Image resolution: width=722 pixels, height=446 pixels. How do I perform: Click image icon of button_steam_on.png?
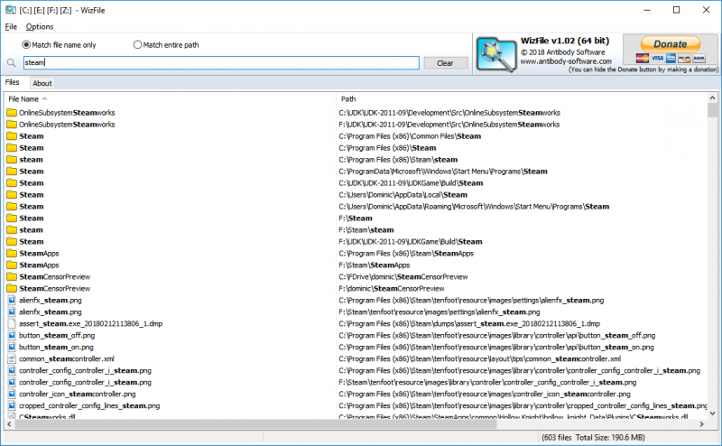(12, 347)
